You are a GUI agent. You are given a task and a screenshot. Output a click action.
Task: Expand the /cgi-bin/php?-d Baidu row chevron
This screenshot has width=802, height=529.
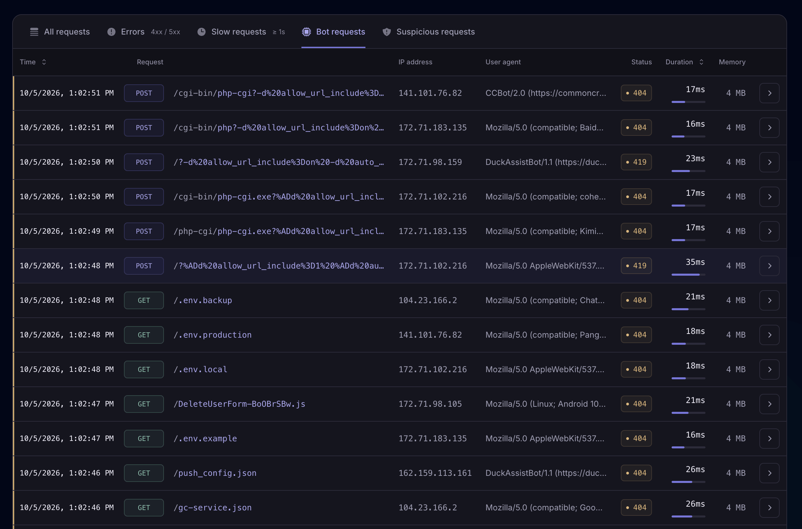coord(769,128)
